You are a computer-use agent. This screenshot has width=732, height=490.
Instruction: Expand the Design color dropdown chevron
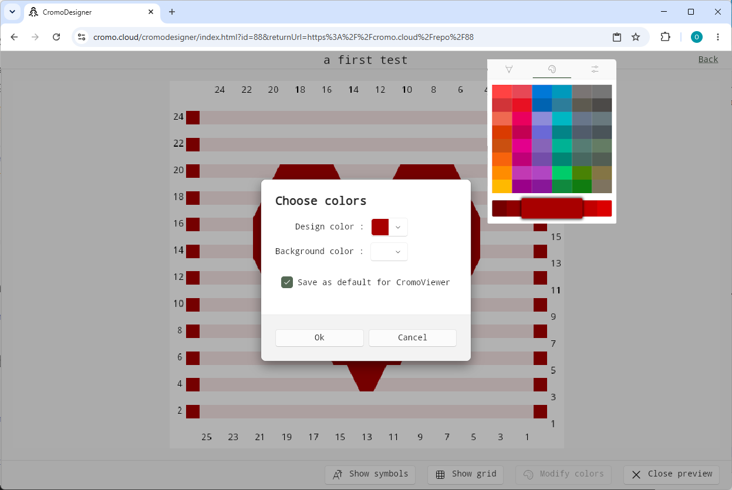(398, 227)
